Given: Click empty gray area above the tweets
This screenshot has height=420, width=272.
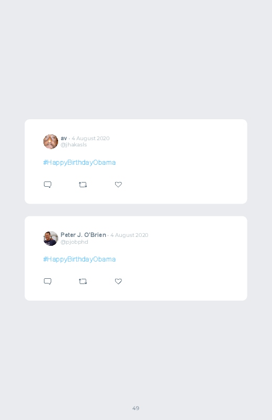Looking at the screenshot, I should (136, 59).
